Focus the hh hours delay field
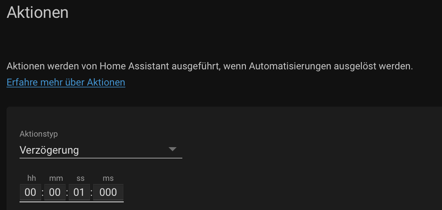This screenshot has width=442, height=210. [x=31, y=192]
